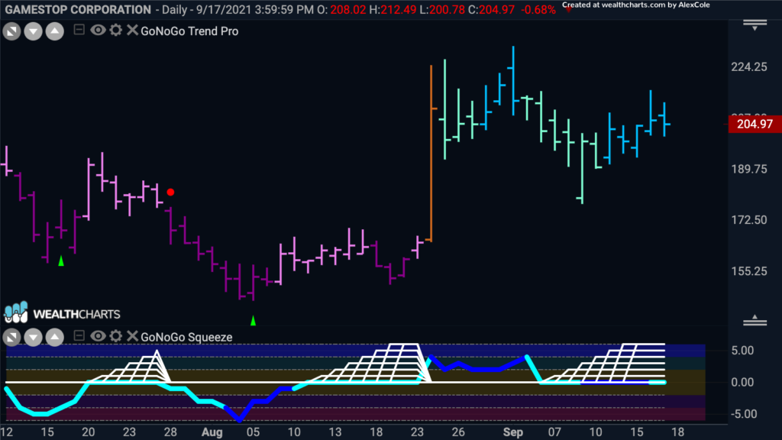This screenshot has height=440, width=782.
Task: Click the 189.75 price axis label
Action: click(x=749, y=169)
